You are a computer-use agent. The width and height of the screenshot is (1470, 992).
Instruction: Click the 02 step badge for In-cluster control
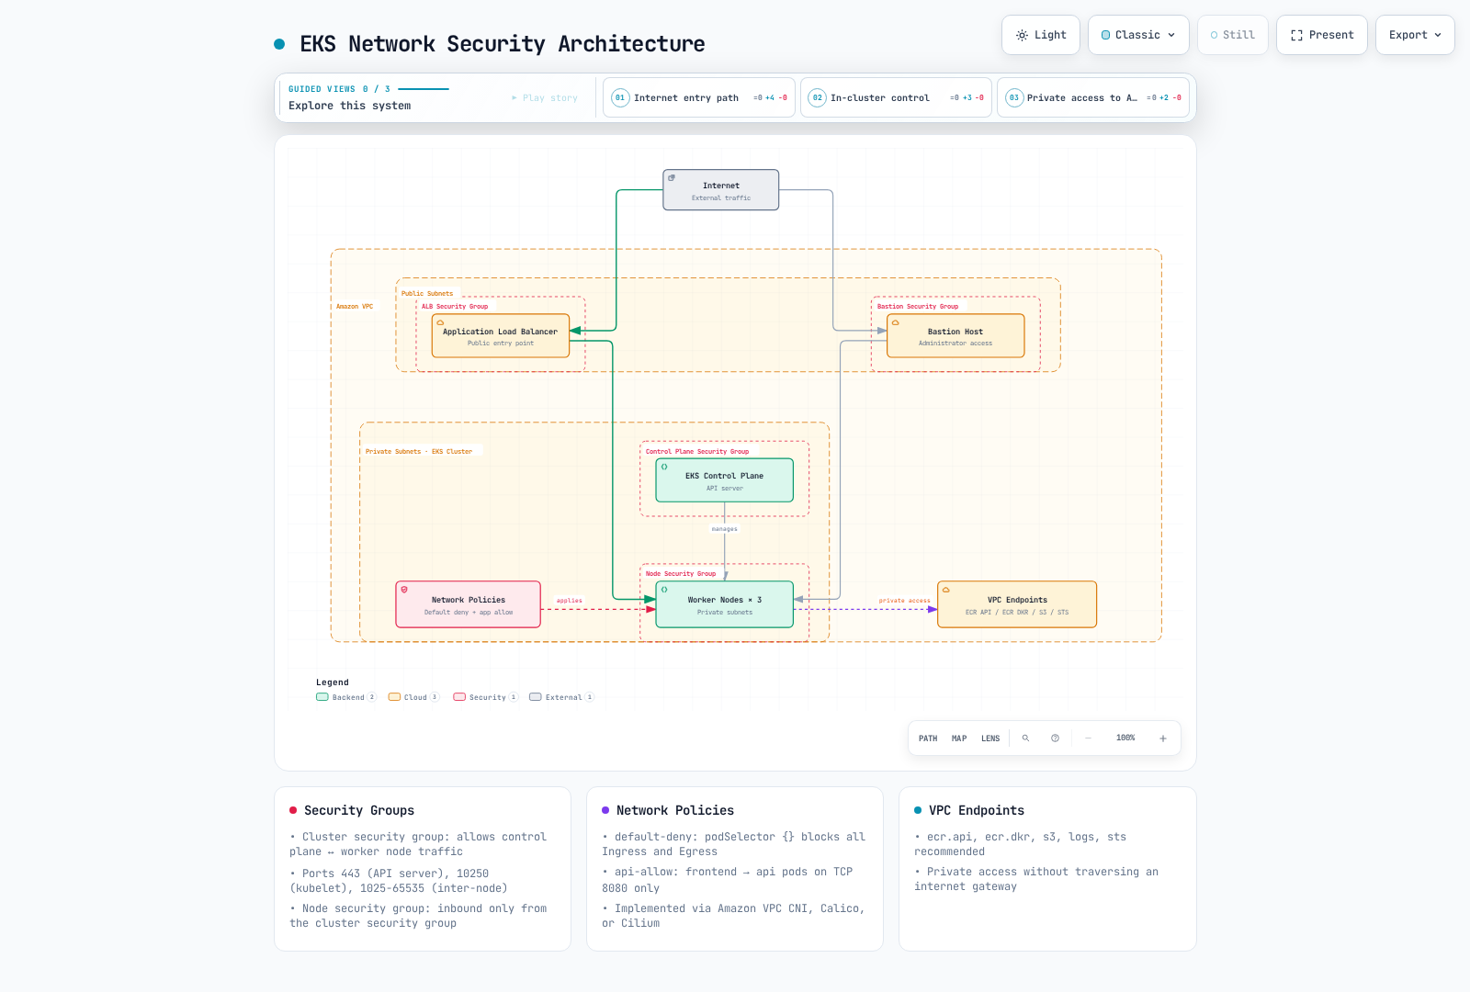pyautogui.click(x=817, y=97)
